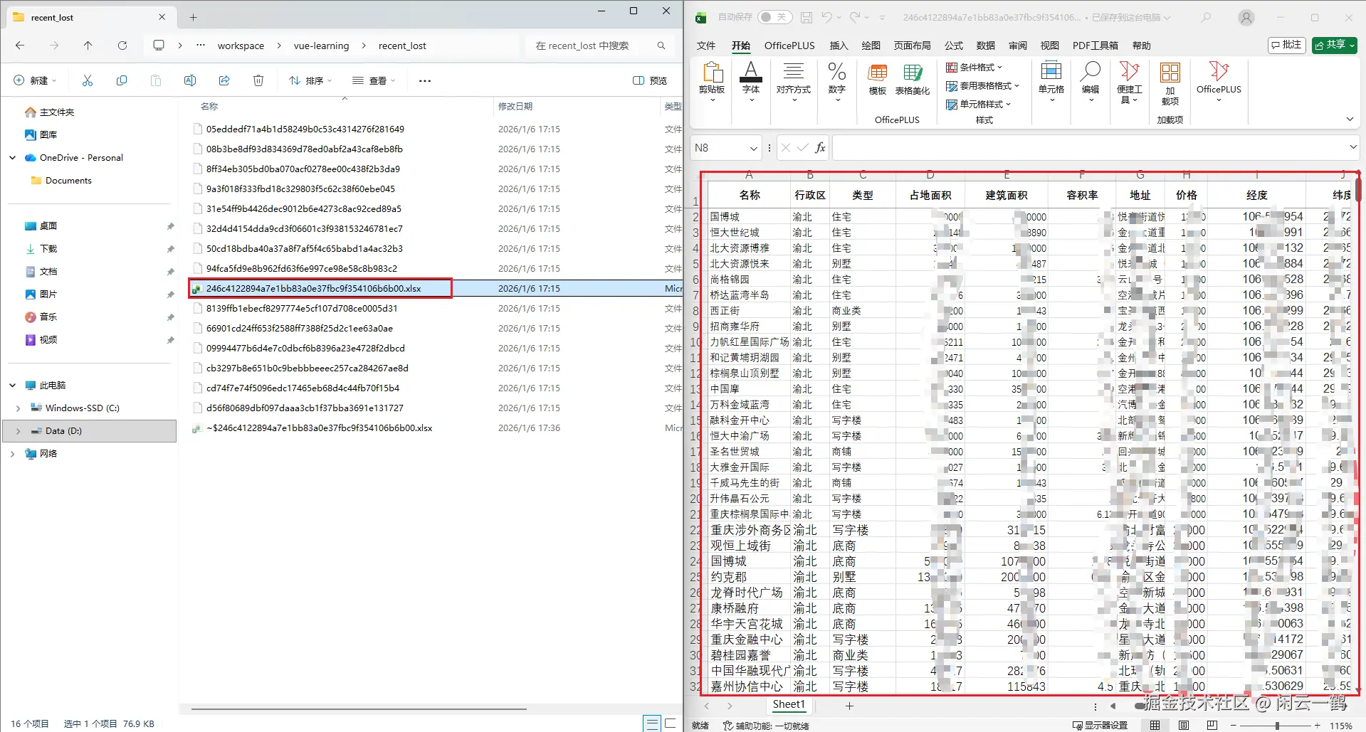Switch to page layout view in status bar
This screenshot has height=732, width=1366.
coord(1184,726)
